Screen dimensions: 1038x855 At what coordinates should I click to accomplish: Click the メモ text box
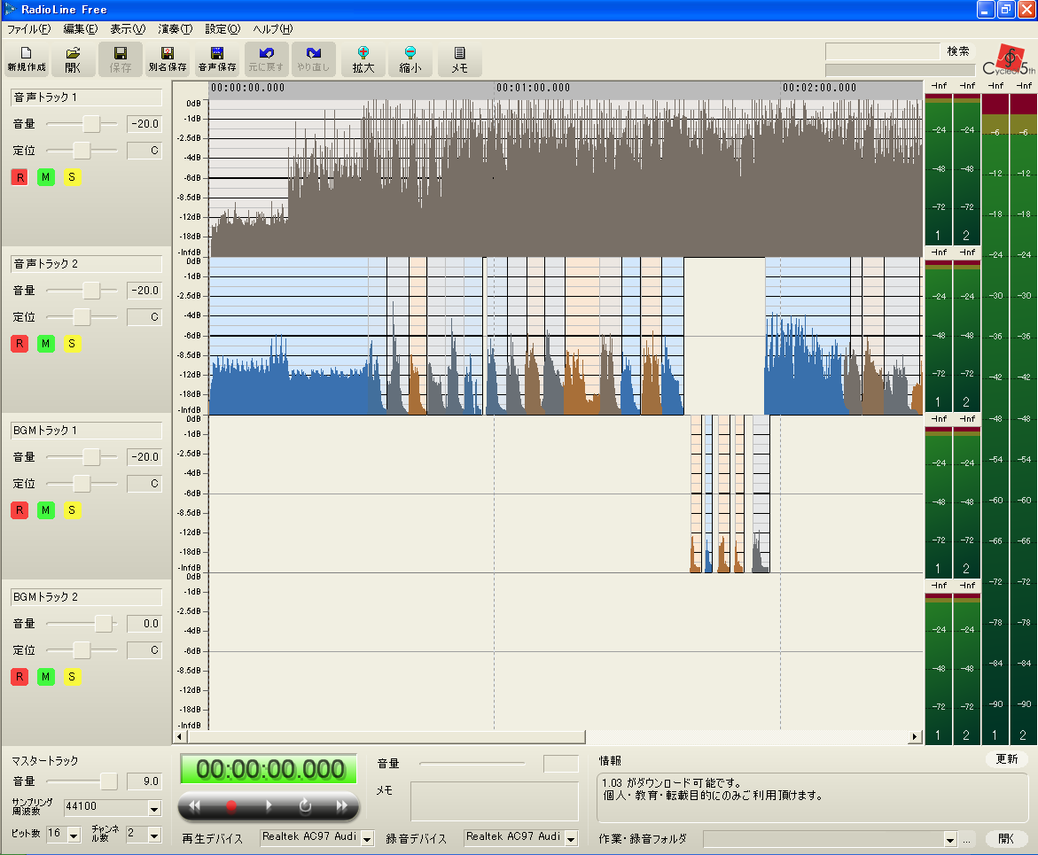pyautogui.click(x=494, y=802)
